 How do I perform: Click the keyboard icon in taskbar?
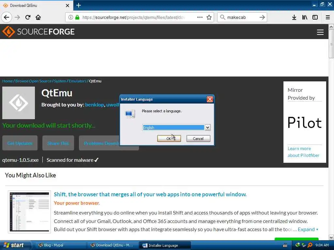click(285, 245)
